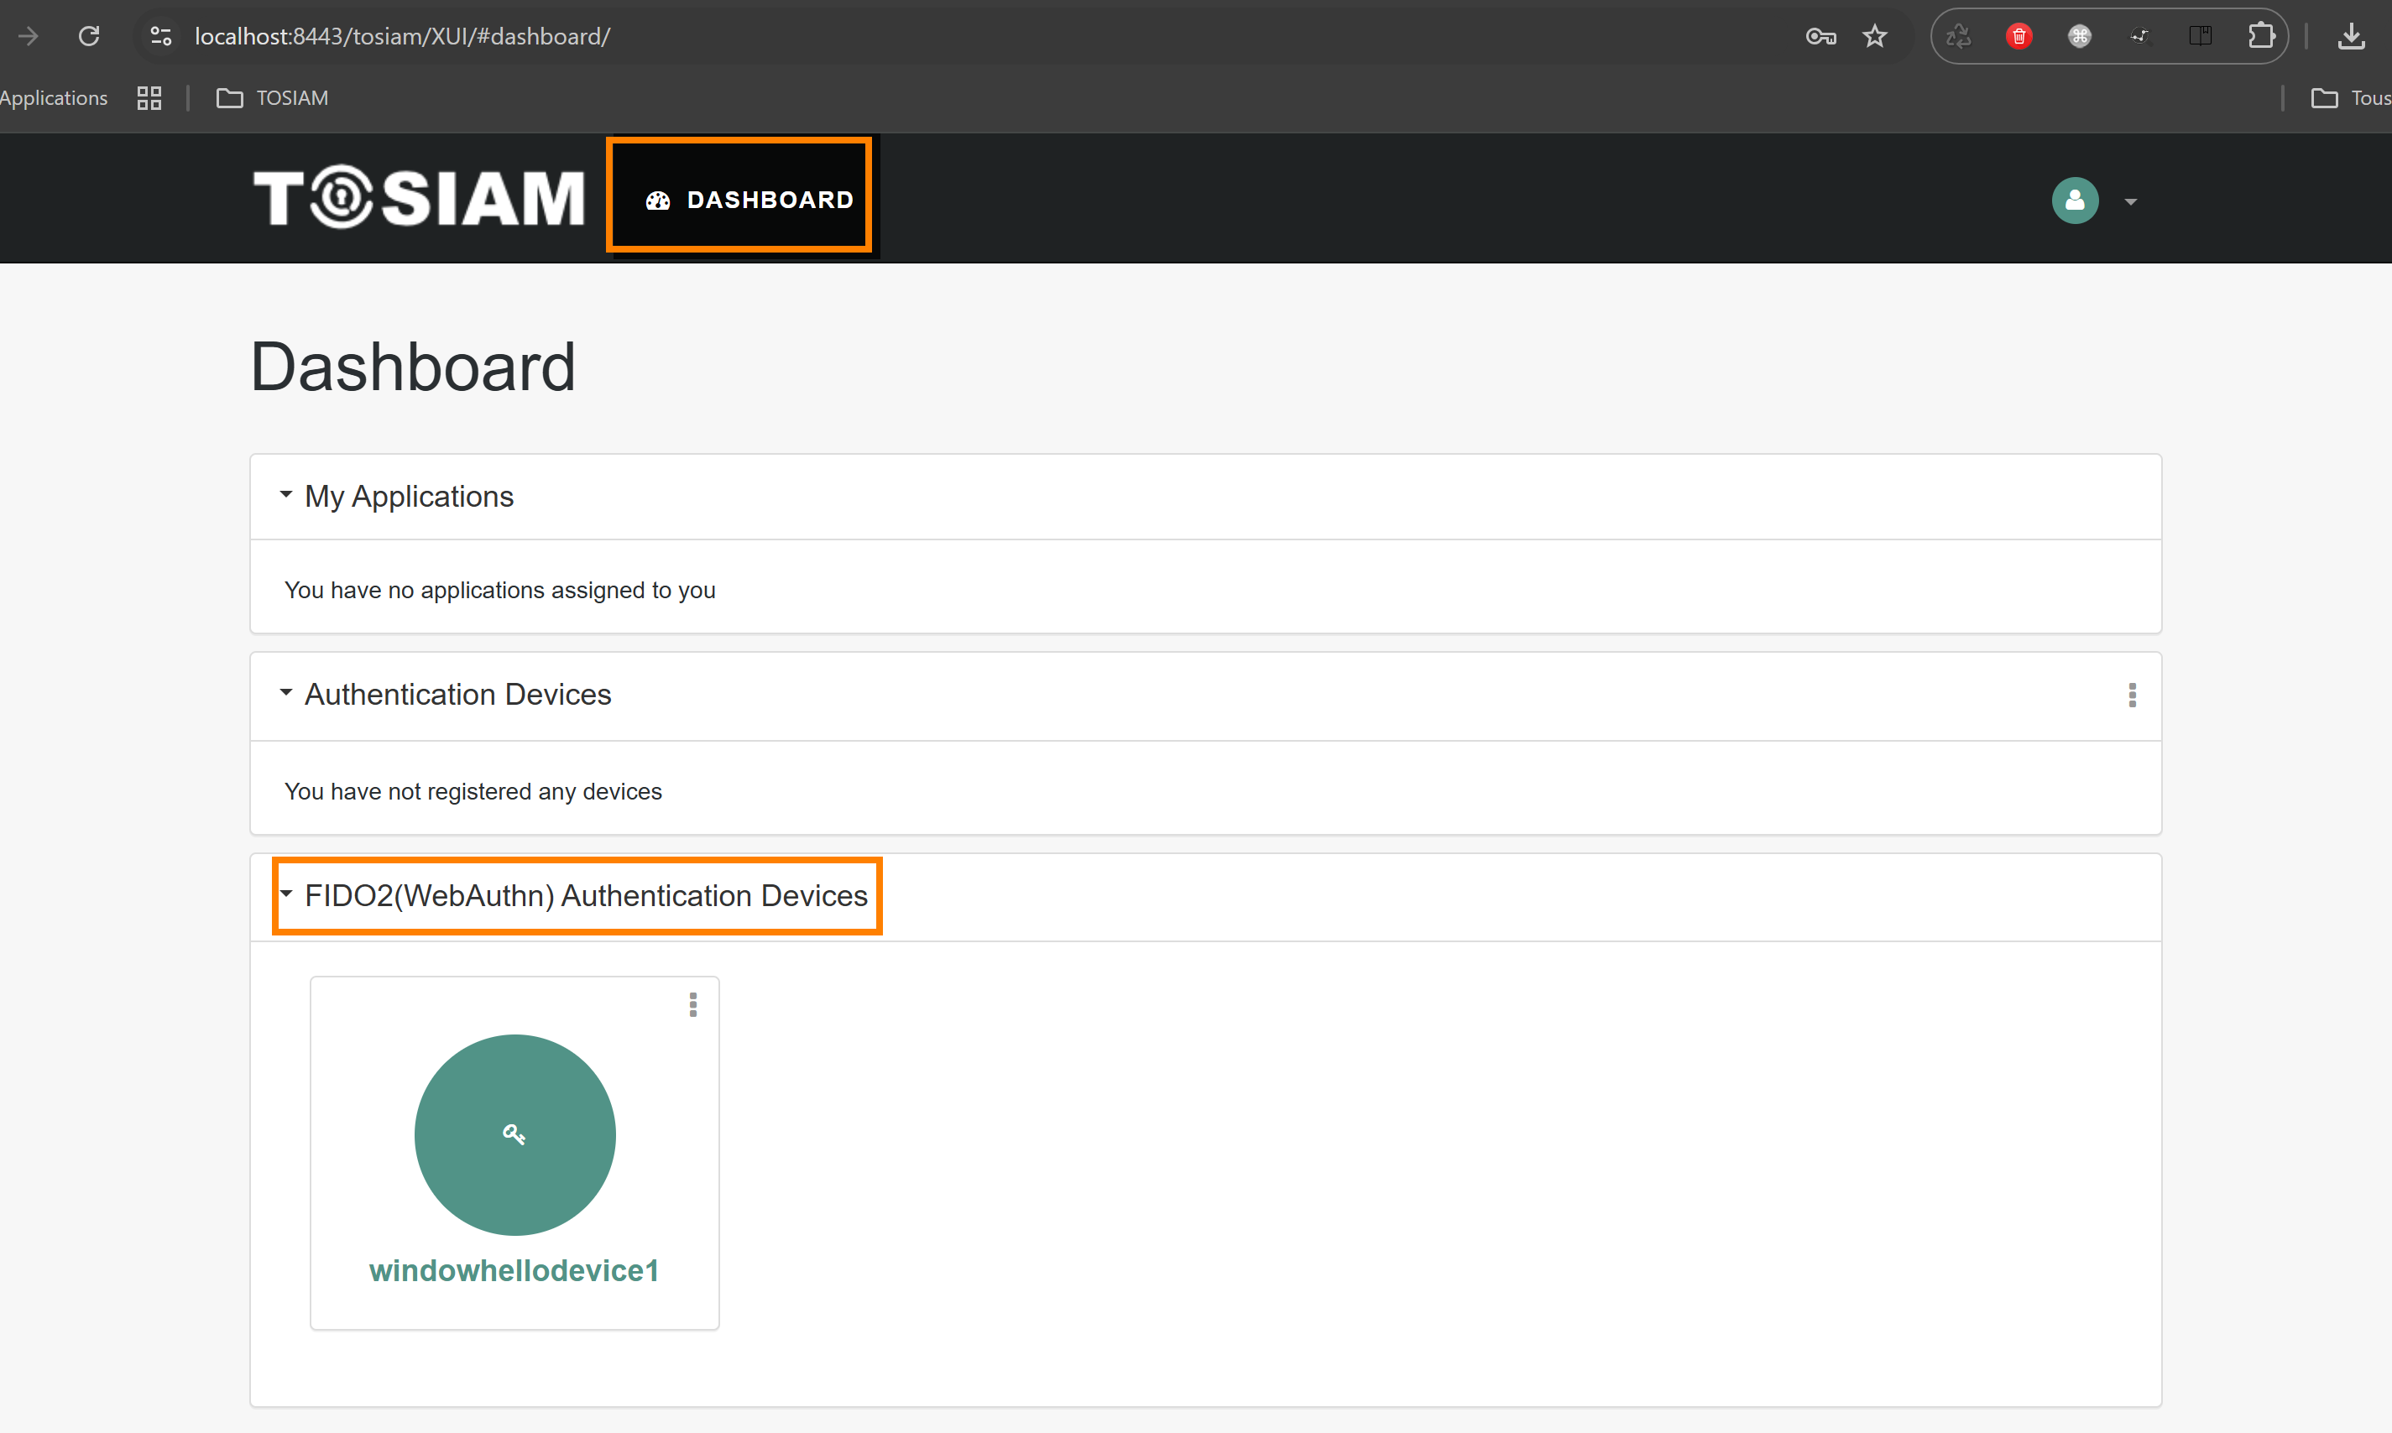
Task: Click the windowhellodevice1 key icon circle
Action: click(x=514, y=1134)
